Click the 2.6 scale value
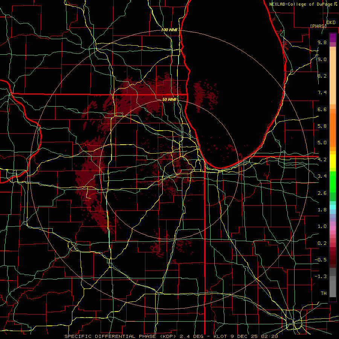Image resolution: width=339 pixels, height=339 pixels. click(322, 193)
